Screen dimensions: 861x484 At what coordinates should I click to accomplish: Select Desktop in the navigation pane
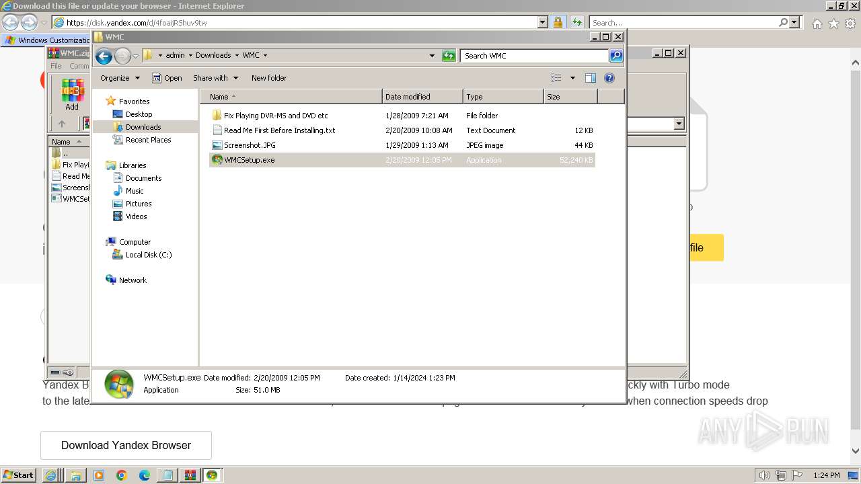[x=139, y=114]
